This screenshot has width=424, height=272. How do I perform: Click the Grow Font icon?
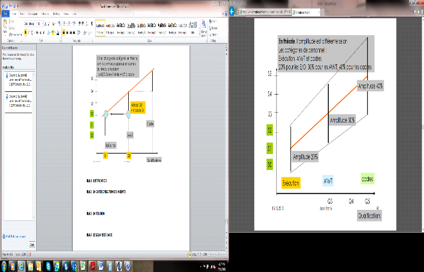(x=45, y=24)
